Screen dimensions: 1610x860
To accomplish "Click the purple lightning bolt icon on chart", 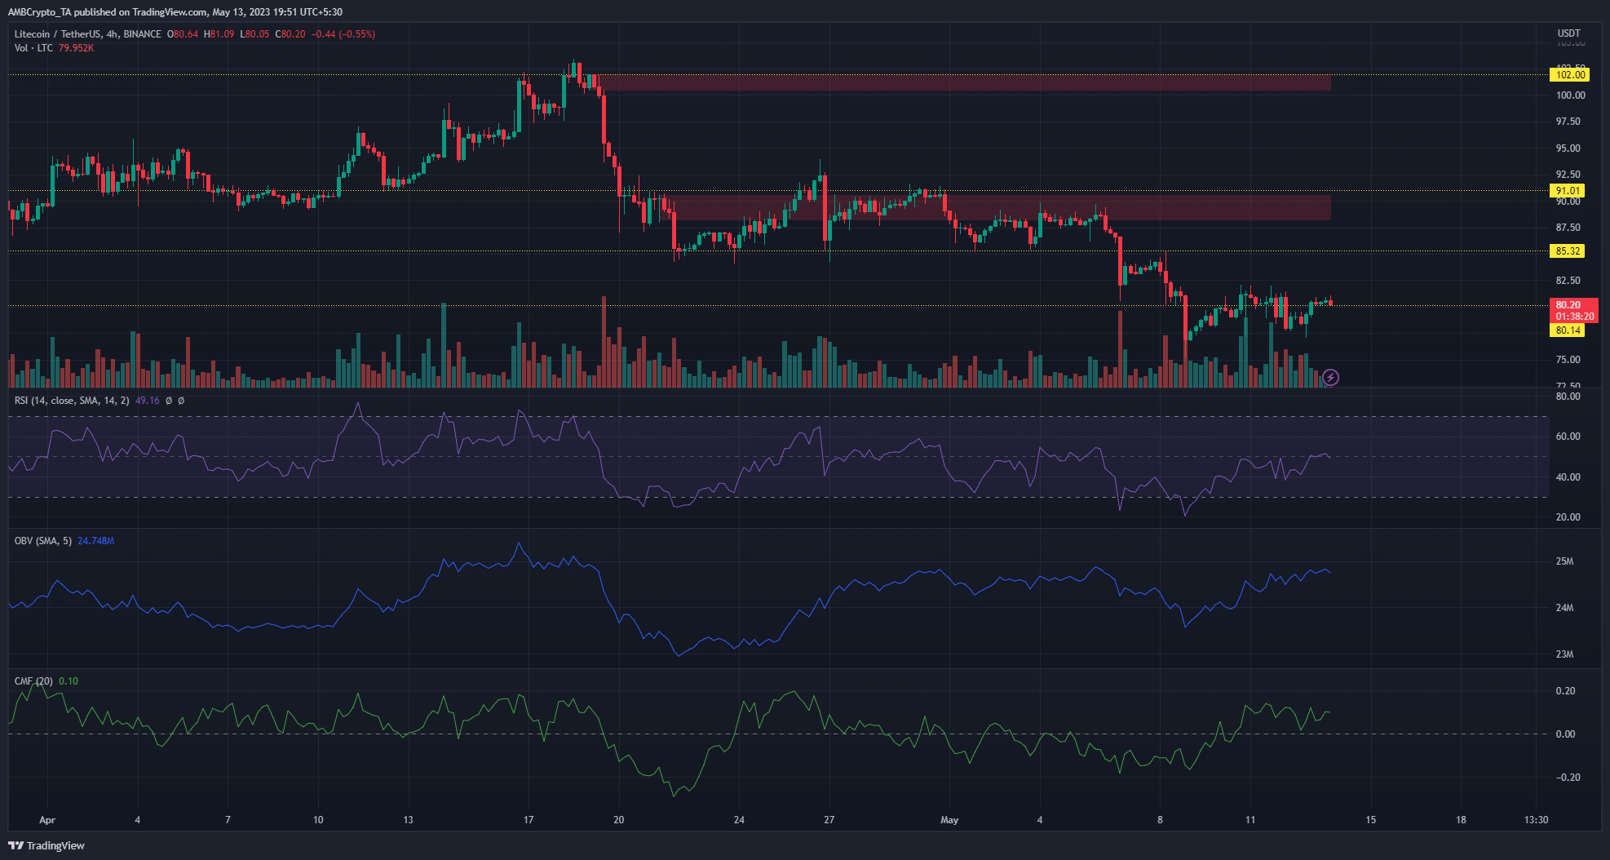I will pyautogui.click(x=1330, y=377).
